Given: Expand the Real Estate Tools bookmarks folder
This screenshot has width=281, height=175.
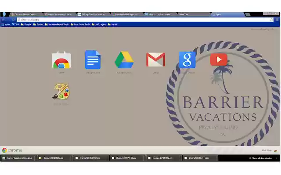Looking at the screenshot, I should point(80,24).
